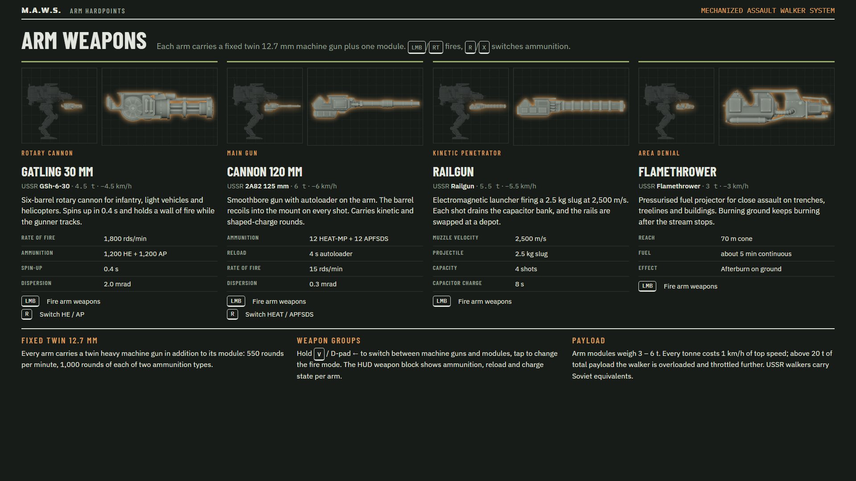The width and height of the screenshot is (856, 481).
Task: Click the walker thumbnail in the Flamethrower card
Action: coord(676,106)
